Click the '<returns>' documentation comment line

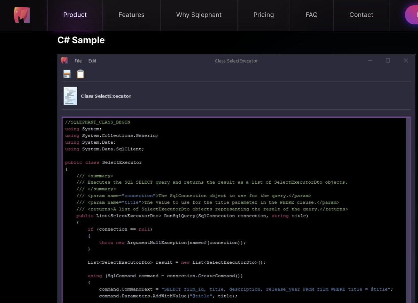click(212, 209)
